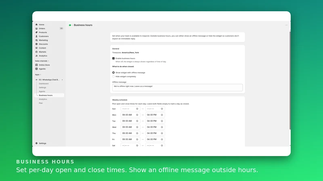323x181 pixels.
Task: Click the Discounts label in sidebar
Action: click(43, 44)
